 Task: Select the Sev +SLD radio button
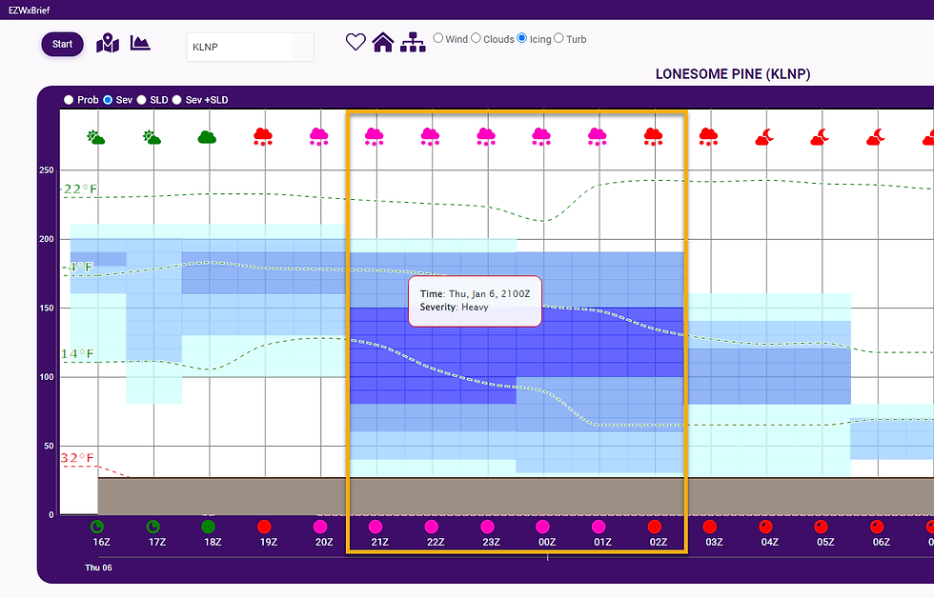point(177,100)
